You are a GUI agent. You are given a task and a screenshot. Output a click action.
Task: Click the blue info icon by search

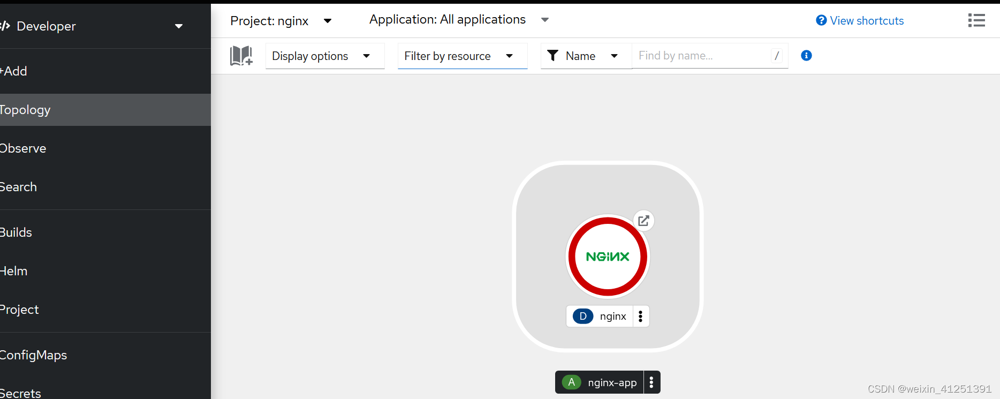coord(806,55)
